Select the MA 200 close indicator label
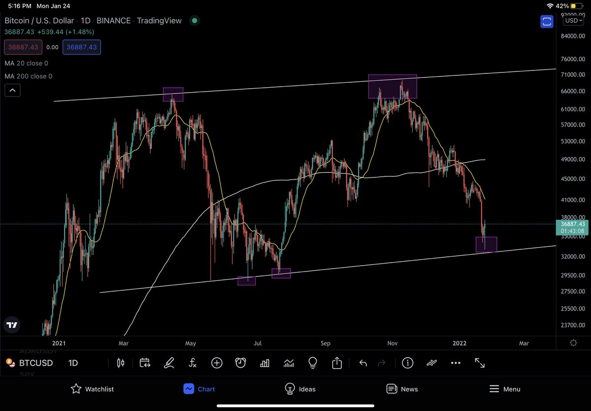Screen dimensions: 591x411 [29, 76]
